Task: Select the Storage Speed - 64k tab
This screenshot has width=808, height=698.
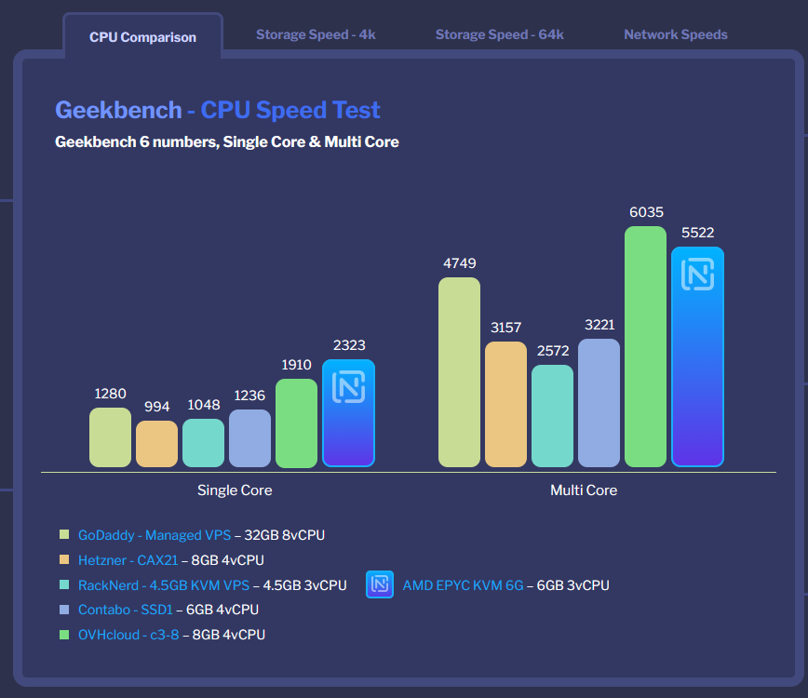Action: tap(499, 34)
